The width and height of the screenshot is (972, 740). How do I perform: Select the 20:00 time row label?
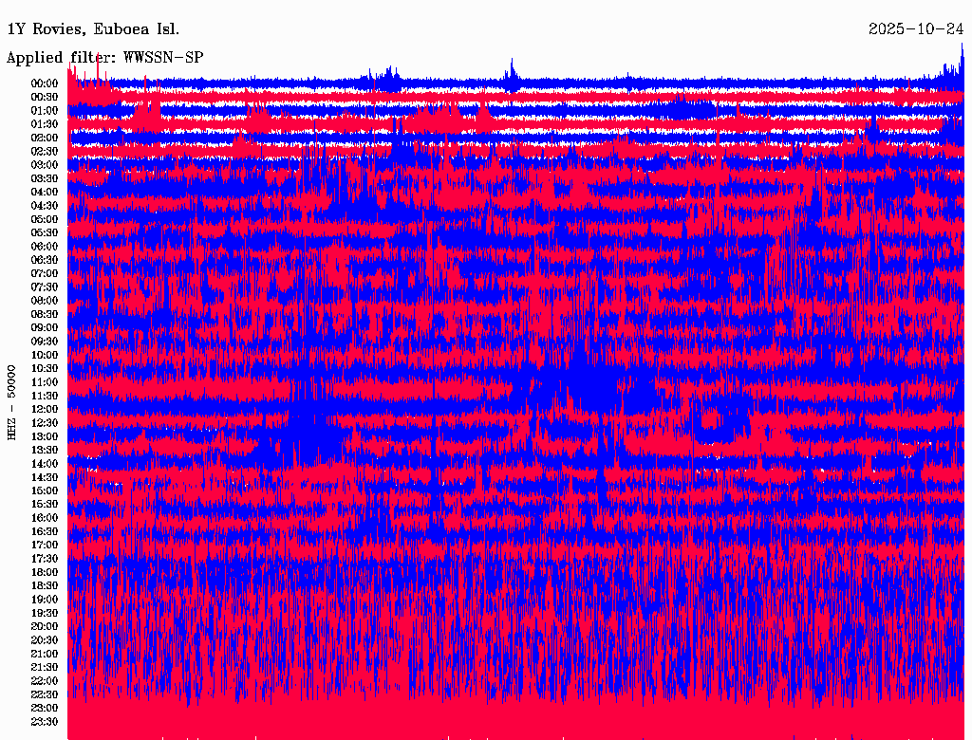[45, 626]
